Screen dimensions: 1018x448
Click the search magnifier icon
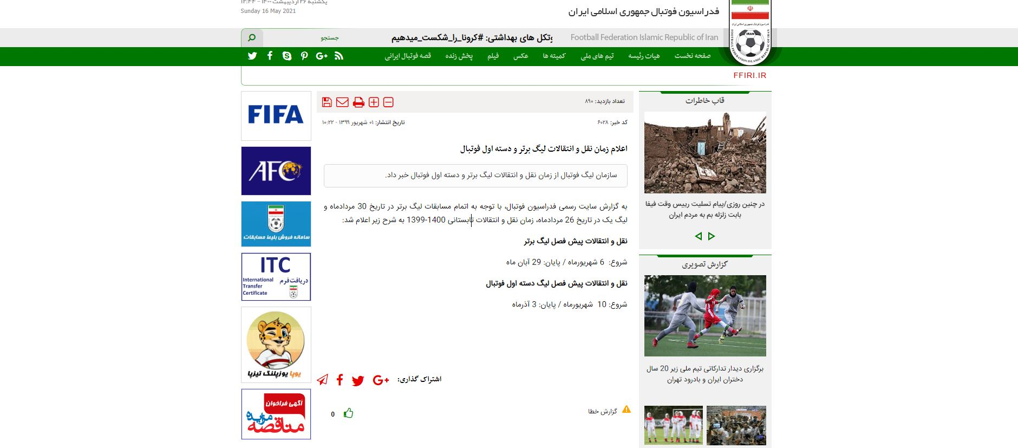(x=252, y=37)
